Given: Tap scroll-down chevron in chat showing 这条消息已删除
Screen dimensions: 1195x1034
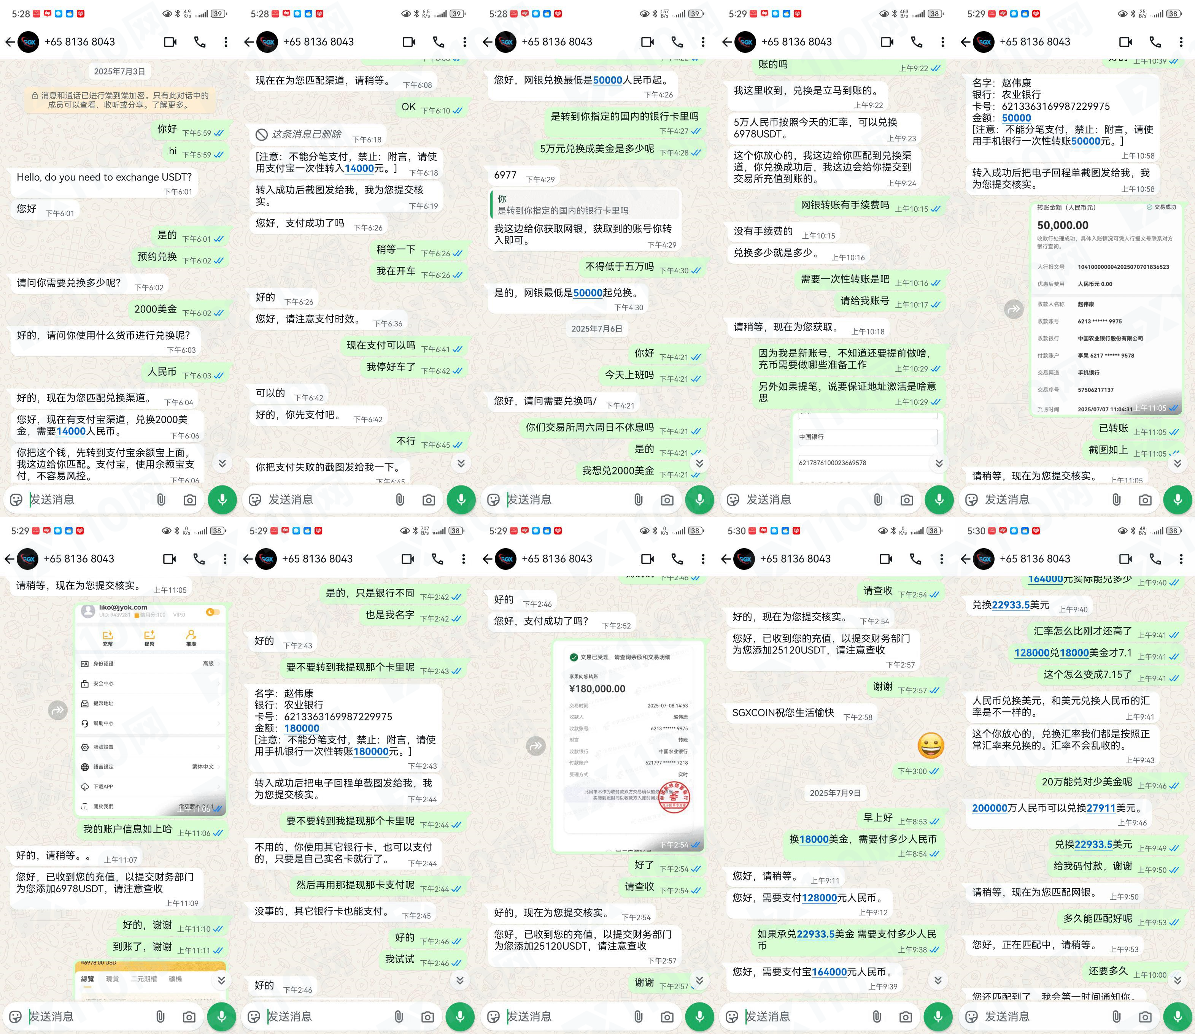Looking at the screenshot, I should coord(461,463).
